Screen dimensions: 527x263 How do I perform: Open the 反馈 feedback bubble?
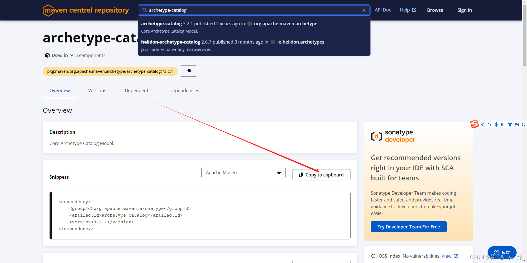[502, 253]
